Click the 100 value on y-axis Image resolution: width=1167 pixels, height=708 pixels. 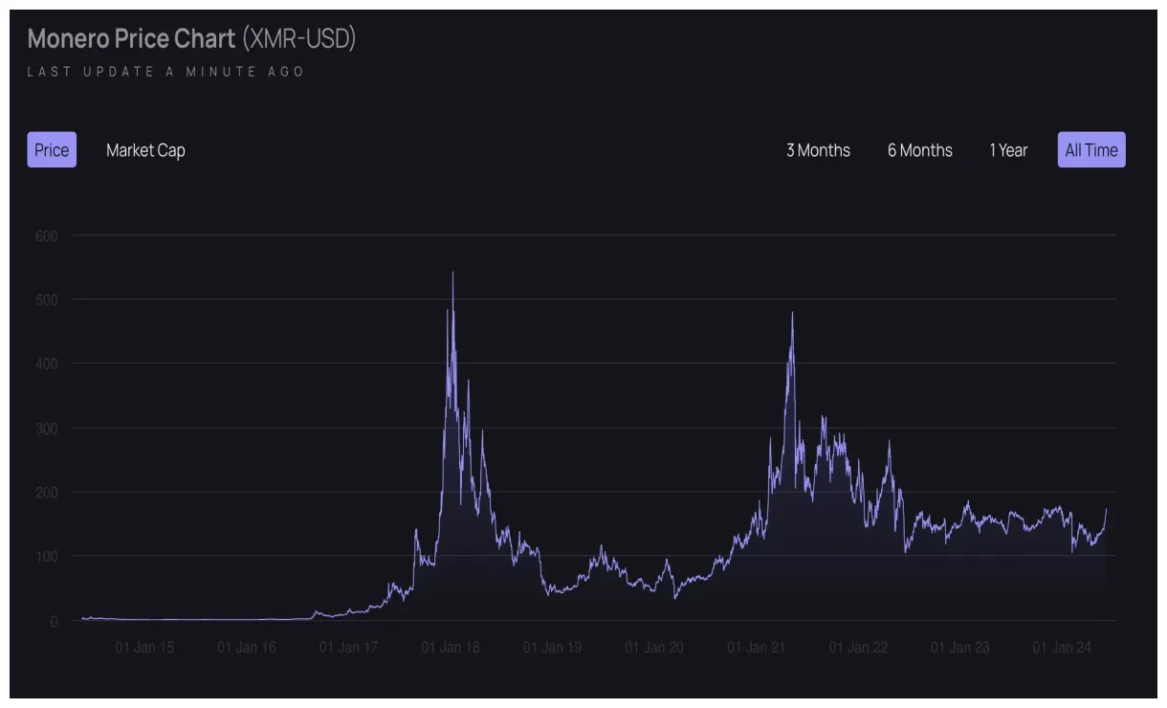(45, 556)
